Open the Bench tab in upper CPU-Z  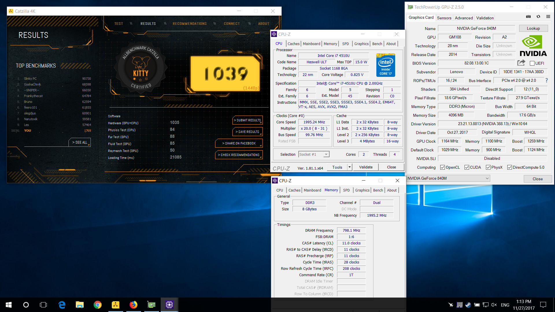pyautogui.click(x=377, y=44)
